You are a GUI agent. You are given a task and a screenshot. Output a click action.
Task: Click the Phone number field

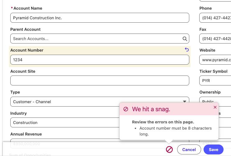(215, 18)
